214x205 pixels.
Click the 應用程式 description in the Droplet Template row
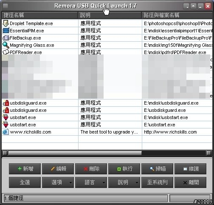tap(91, 23)
